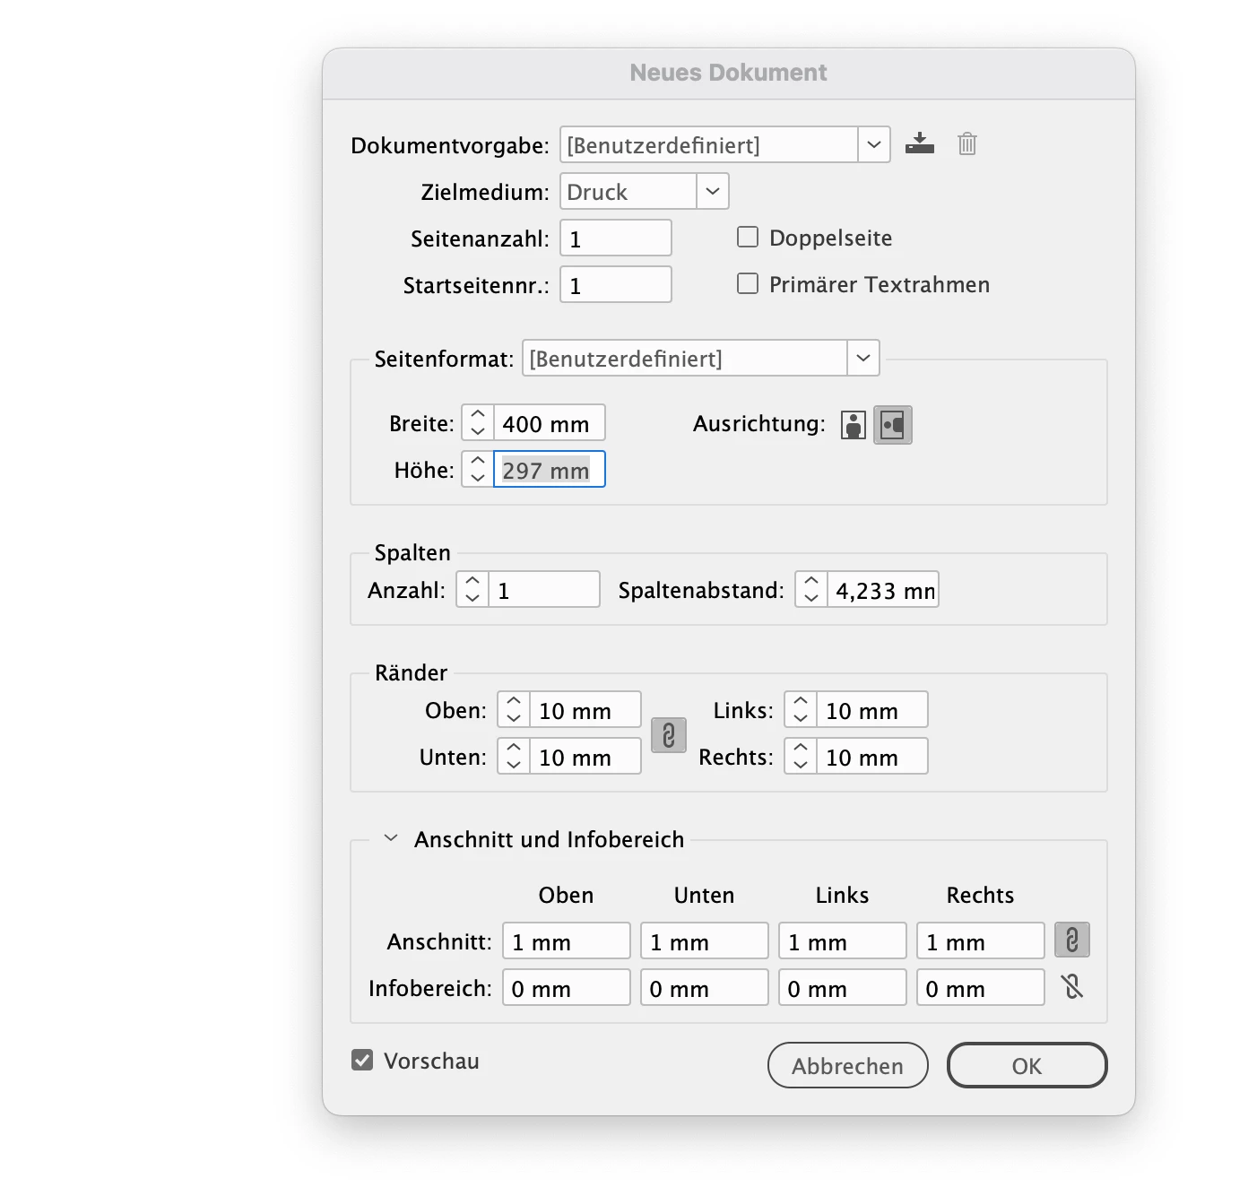Click the Links margin stepper
Screen dimensions: 1248x1196
tap(801, 709)
